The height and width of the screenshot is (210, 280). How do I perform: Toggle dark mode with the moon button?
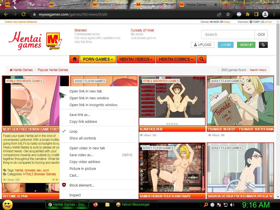pyautogui.click(x=263, y=45)
